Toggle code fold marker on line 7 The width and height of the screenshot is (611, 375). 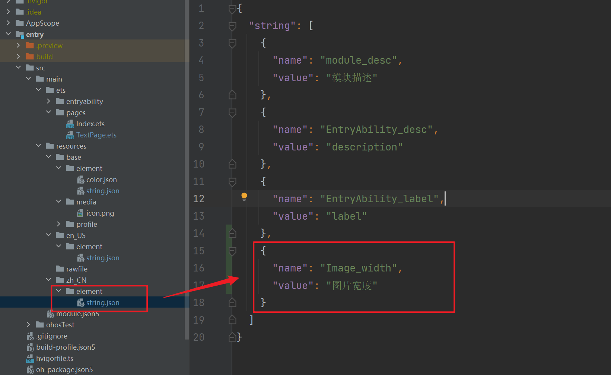[232, 112]
